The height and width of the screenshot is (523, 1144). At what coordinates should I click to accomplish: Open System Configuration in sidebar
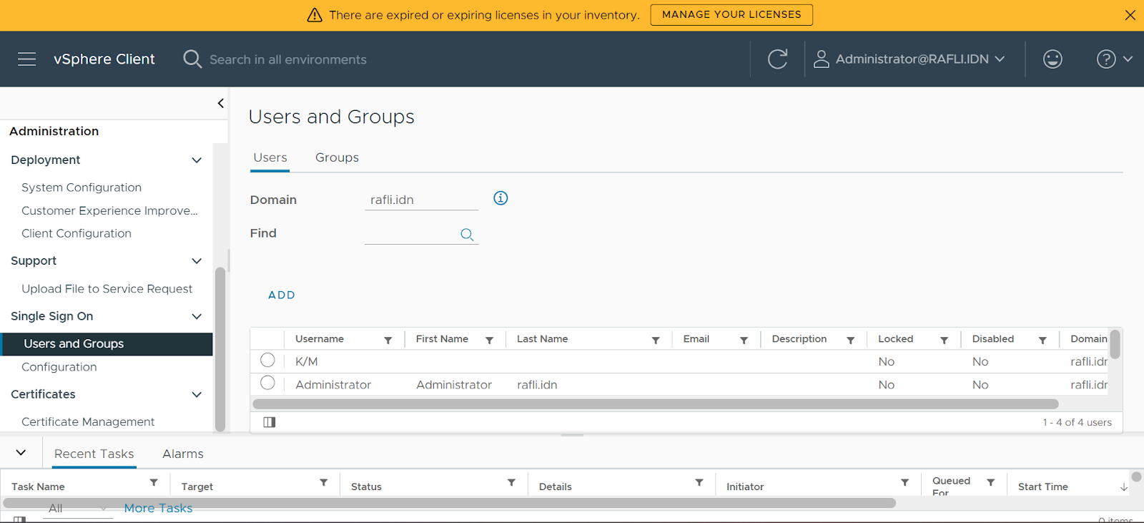pos(82,187)
